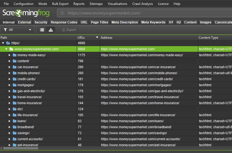Click the money-made-easy folder icon

[x=14, y=55]
